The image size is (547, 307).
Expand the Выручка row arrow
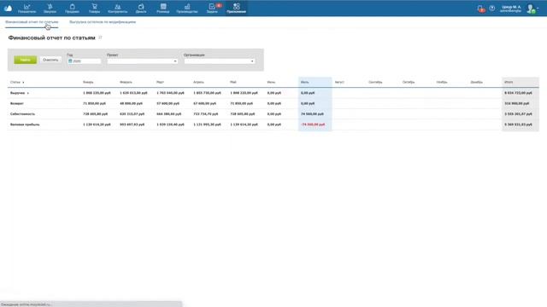(x=28, y=93)
